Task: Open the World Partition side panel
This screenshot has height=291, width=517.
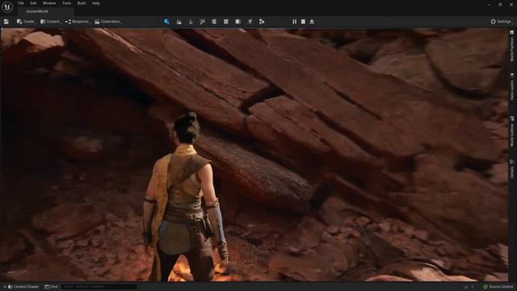Action: [512, 45]
